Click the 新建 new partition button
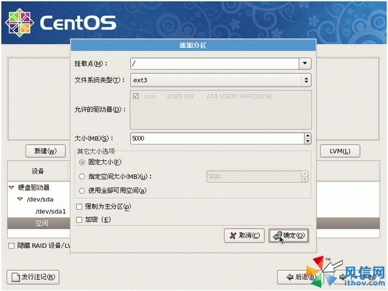Image resolution: width=388 pixels, height=291 pixels. click(44, 151)
